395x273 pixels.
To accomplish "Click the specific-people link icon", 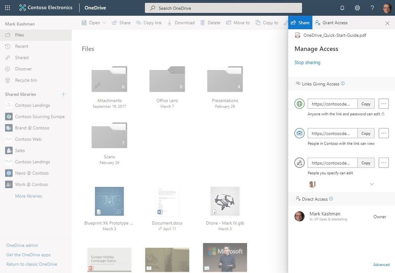I will pyautogui.click(x=300, y=163).
